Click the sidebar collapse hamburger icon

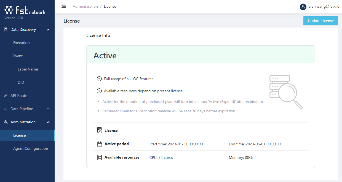[x=64, y=6]
